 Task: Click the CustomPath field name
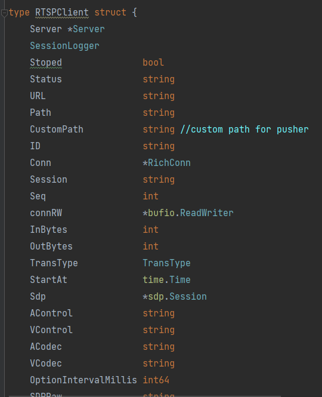(x=57, y=130)
